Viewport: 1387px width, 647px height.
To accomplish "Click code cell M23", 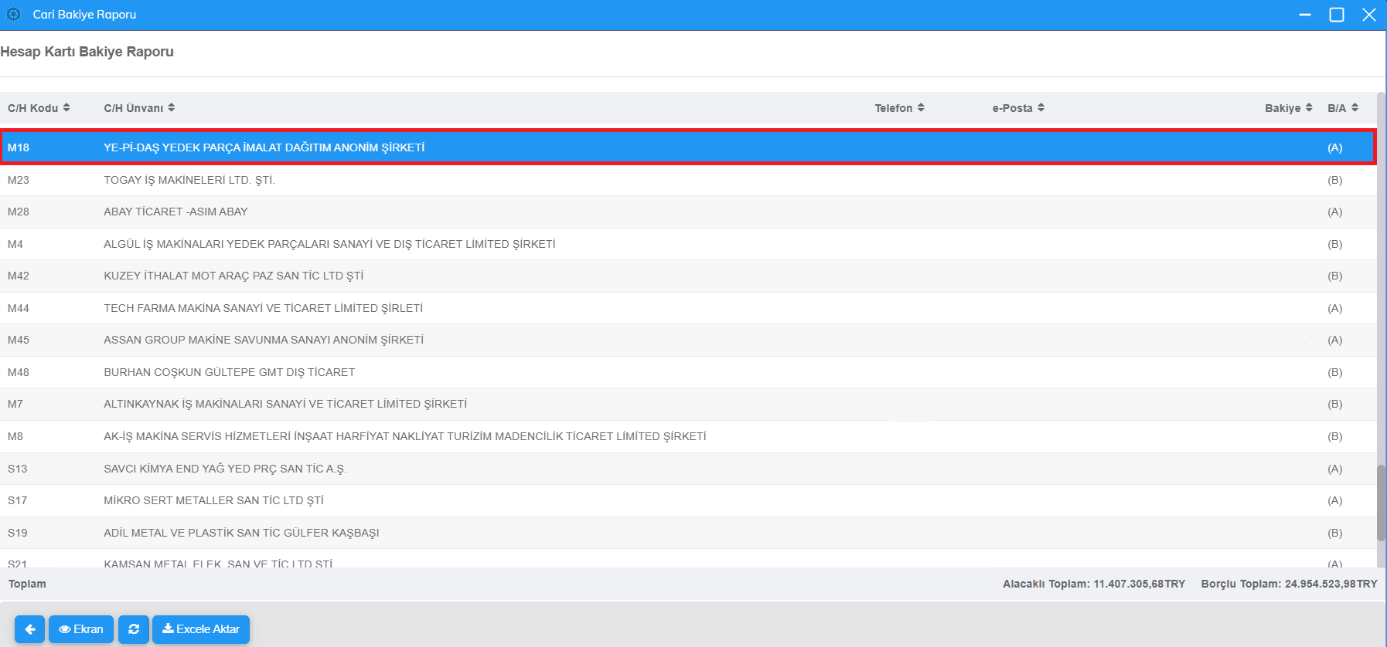I will [x=19, y=180].
